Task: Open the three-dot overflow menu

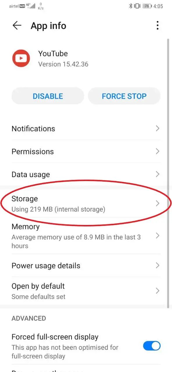Action: click(157, 26)
